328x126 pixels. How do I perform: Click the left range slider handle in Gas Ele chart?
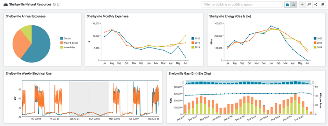click(183, 82)
